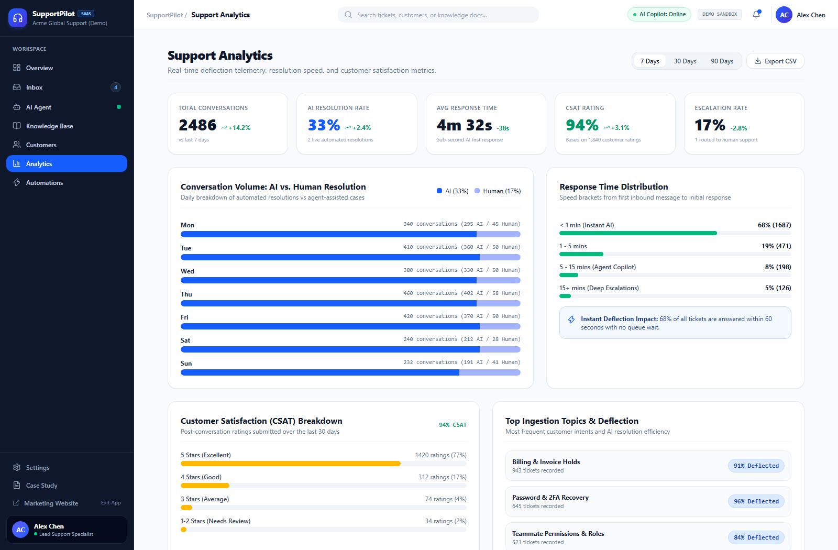Click the 84% Deflected badge
838x550 pixels.
click(x=756, y=537)
